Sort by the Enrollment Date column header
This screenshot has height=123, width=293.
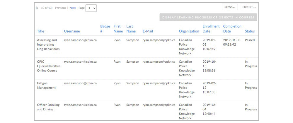tap(211, 29)
